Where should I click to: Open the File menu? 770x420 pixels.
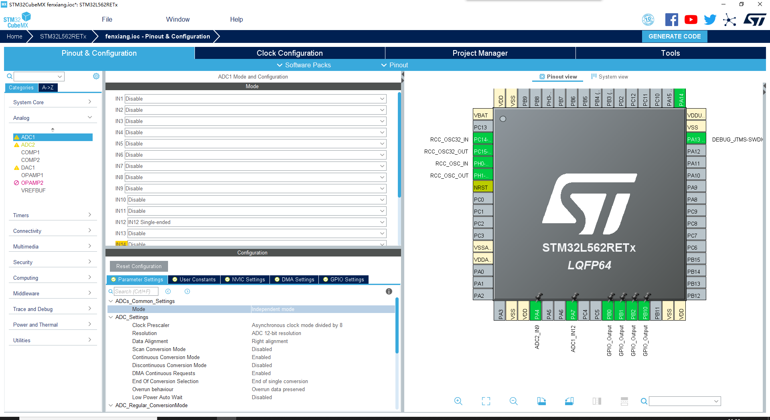coord(107,19)
